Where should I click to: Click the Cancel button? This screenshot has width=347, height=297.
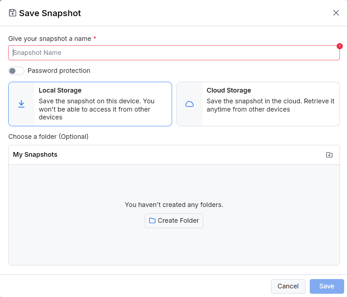288,286
